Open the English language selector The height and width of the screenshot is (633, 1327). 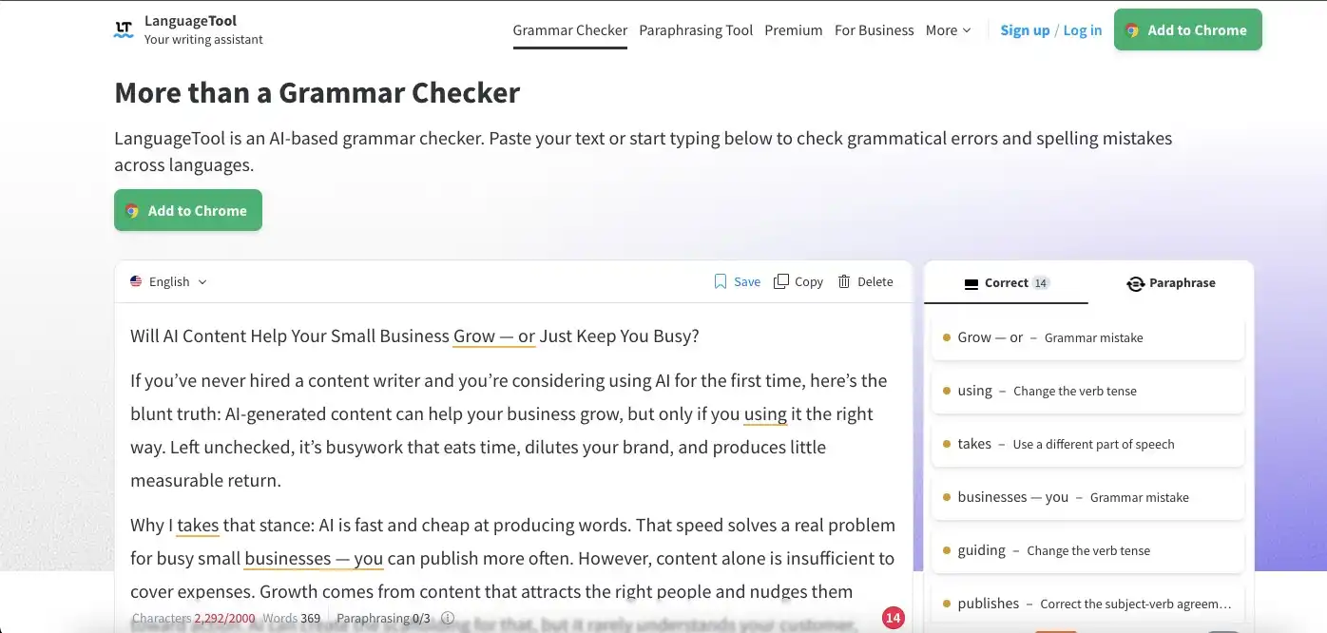(x=168, y=281)
